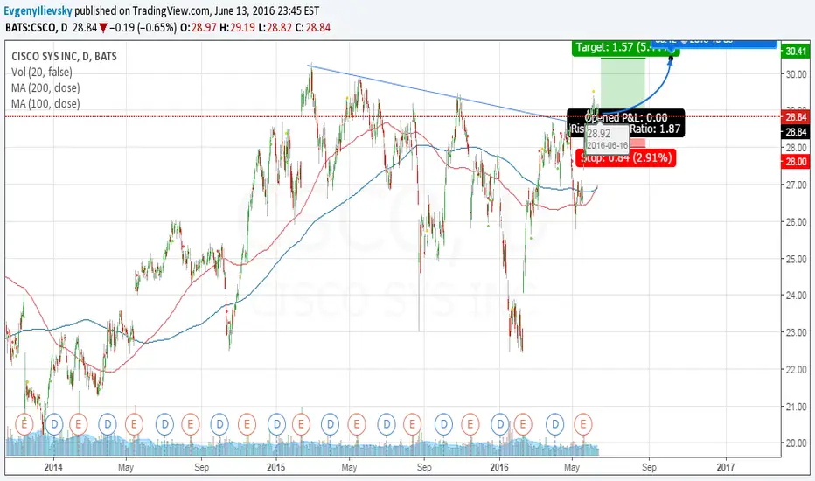
Task: Click the 2017 label on time axis
Action: tap(726, 467)
